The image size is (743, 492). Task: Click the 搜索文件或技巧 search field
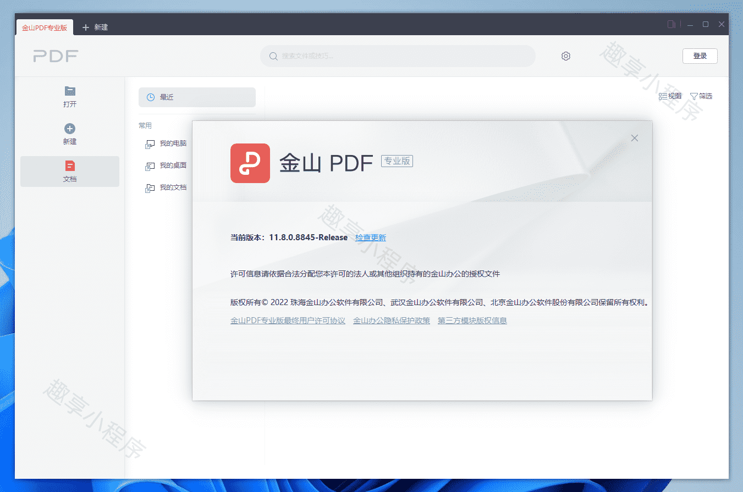click(x=398, y=56)
